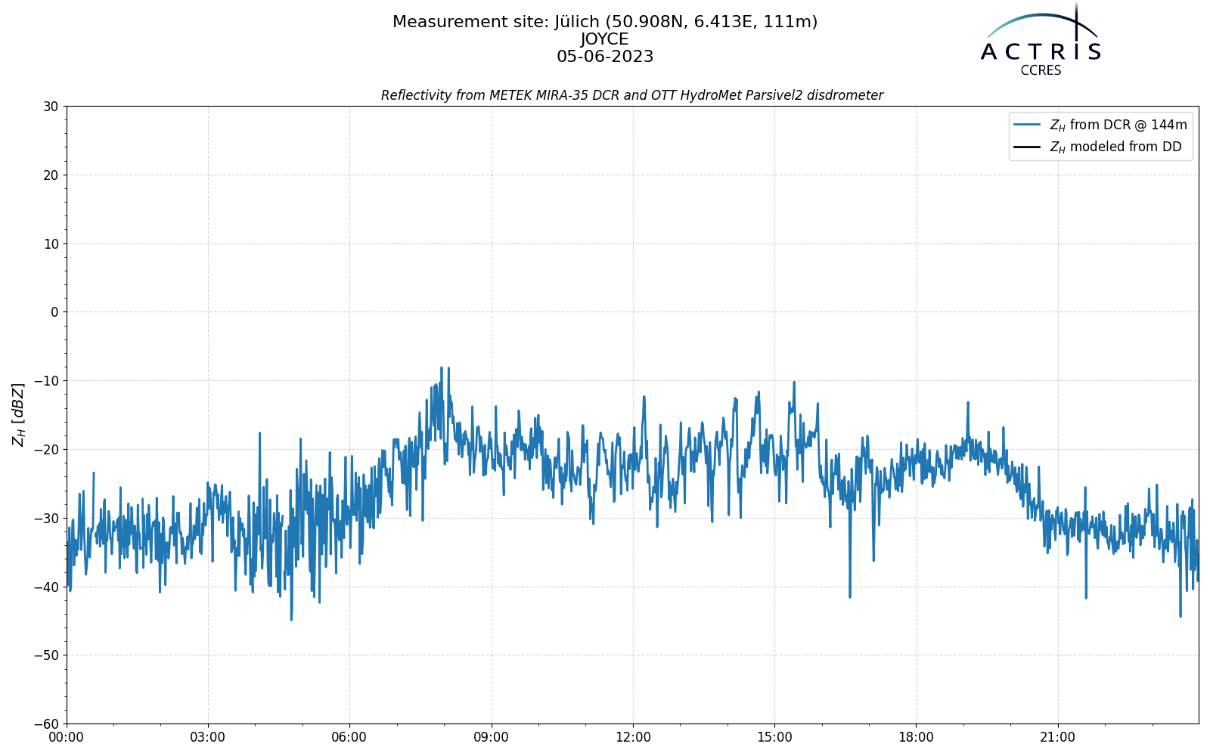Click the Reflectivity from METEK MIRA-35 subtitle

pos(632,95)
